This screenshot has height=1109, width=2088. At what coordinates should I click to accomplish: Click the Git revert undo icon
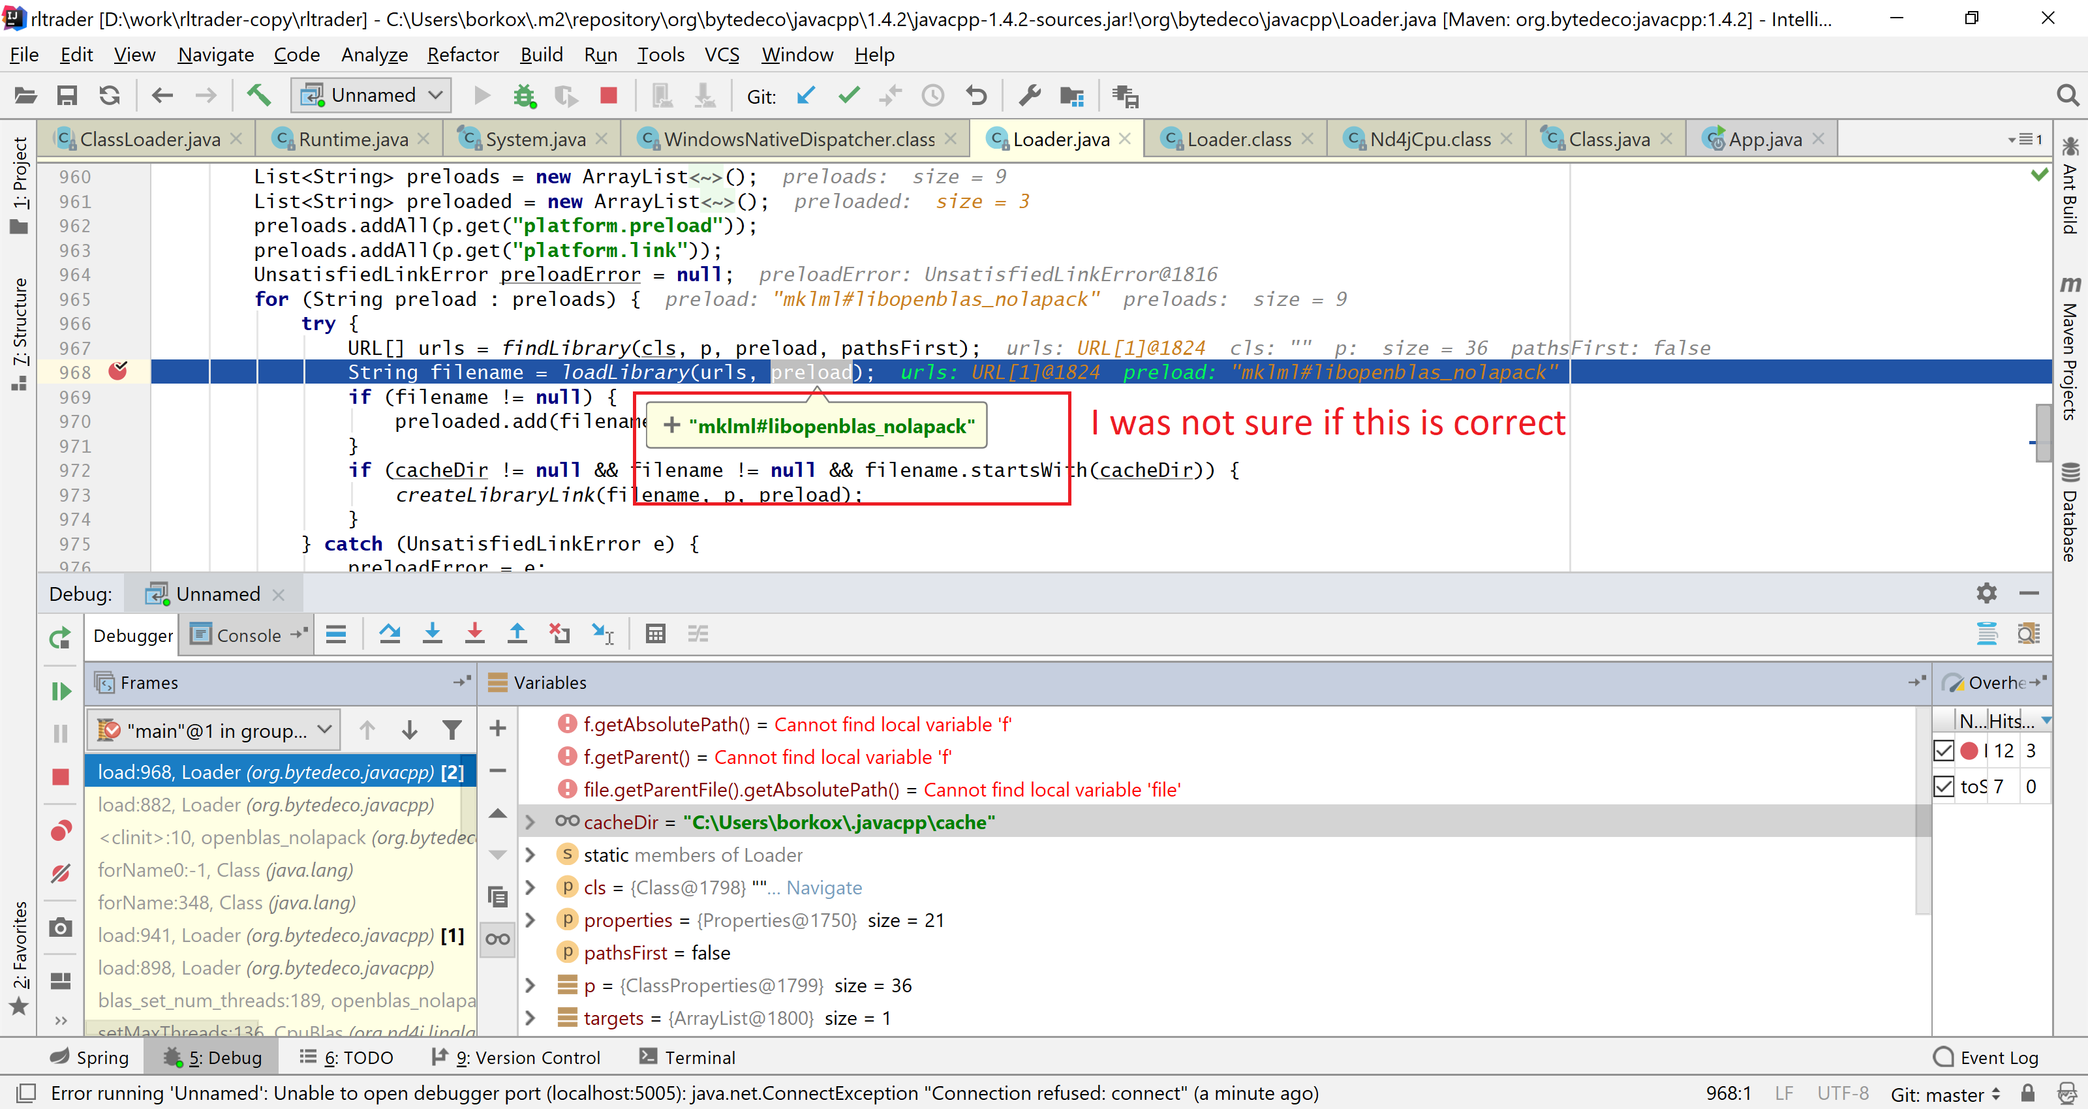[x=977, y=97]
